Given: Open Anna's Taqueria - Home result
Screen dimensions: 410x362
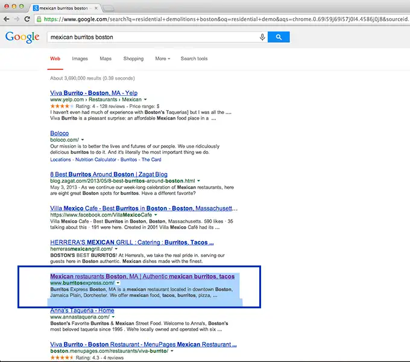Looking at the screenshot, I should tap(82, 311).
